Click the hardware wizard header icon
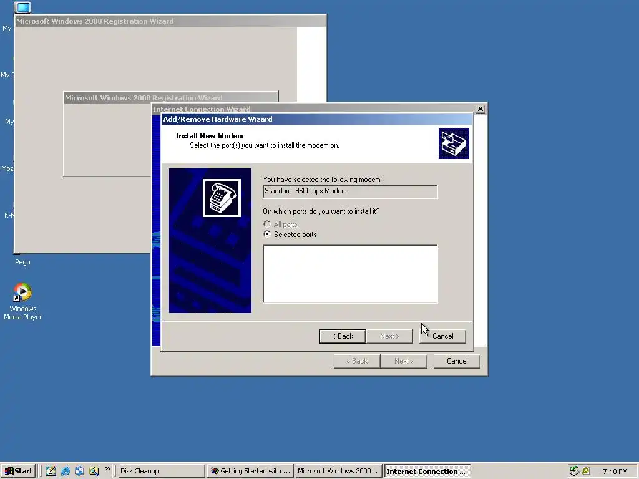The height and width of the screenshot is (479, 639). [454, 144]
